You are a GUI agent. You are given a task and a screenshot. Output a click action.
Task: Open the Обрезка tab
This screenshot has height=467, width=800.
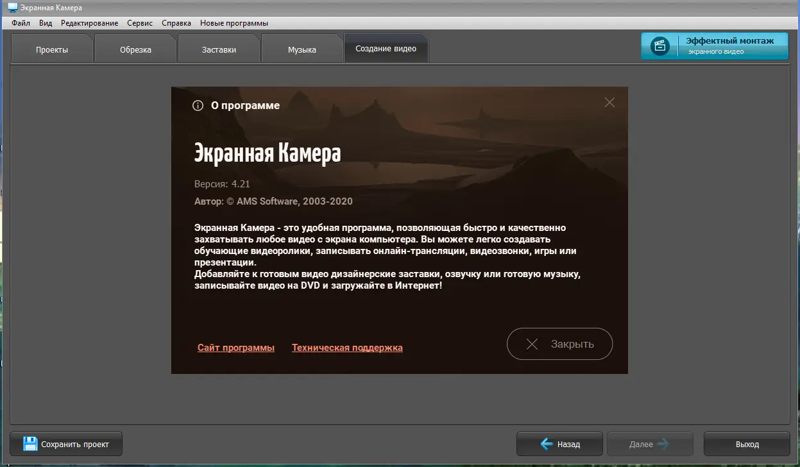coord(135,47)
